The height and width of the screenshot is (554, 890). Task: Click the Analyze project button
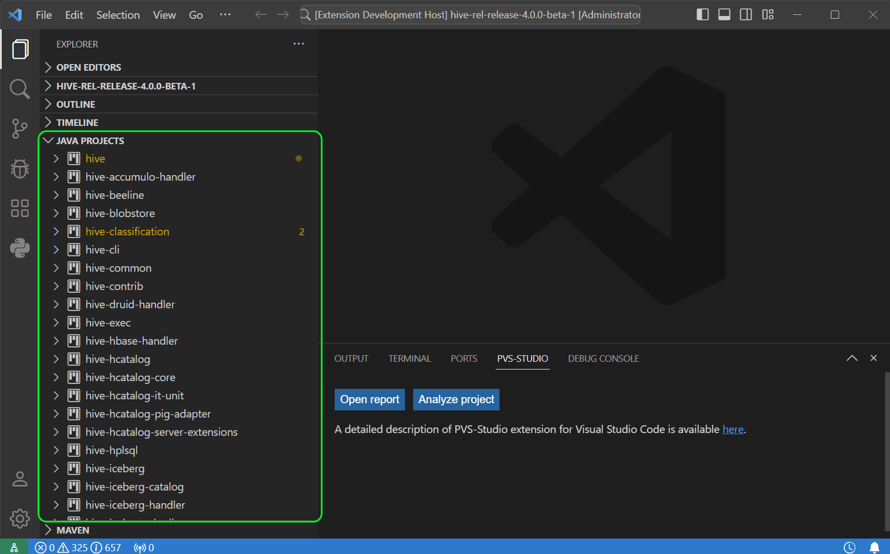pyautogui.click(x=456, y=399)
